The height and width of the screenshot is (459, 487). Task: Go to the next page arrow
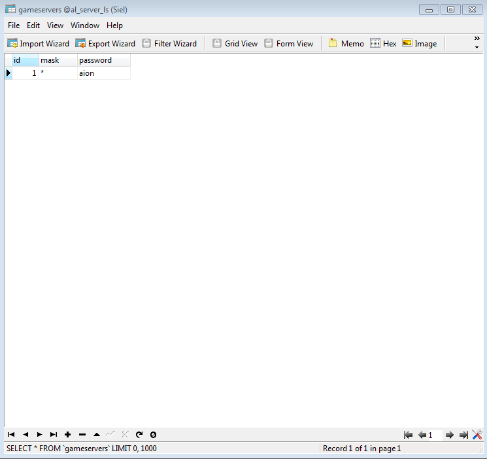449,435
